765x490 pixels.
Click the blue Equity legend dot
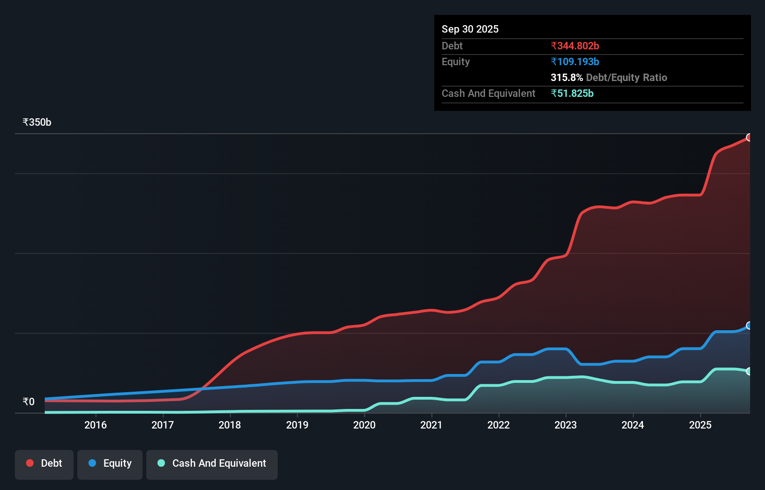(x=93, y=463)
